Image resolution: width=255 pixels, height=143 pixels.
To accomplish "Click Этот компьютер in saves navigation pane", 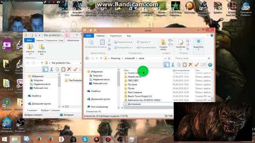I will [x=99, y=107].
